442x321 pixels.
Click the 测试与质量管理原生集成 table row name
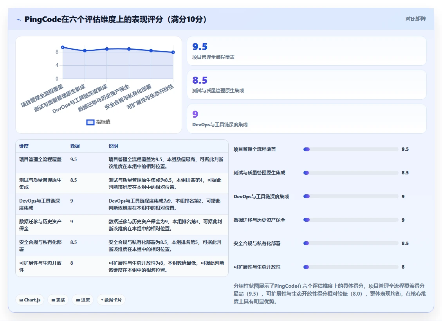(40, 184)
